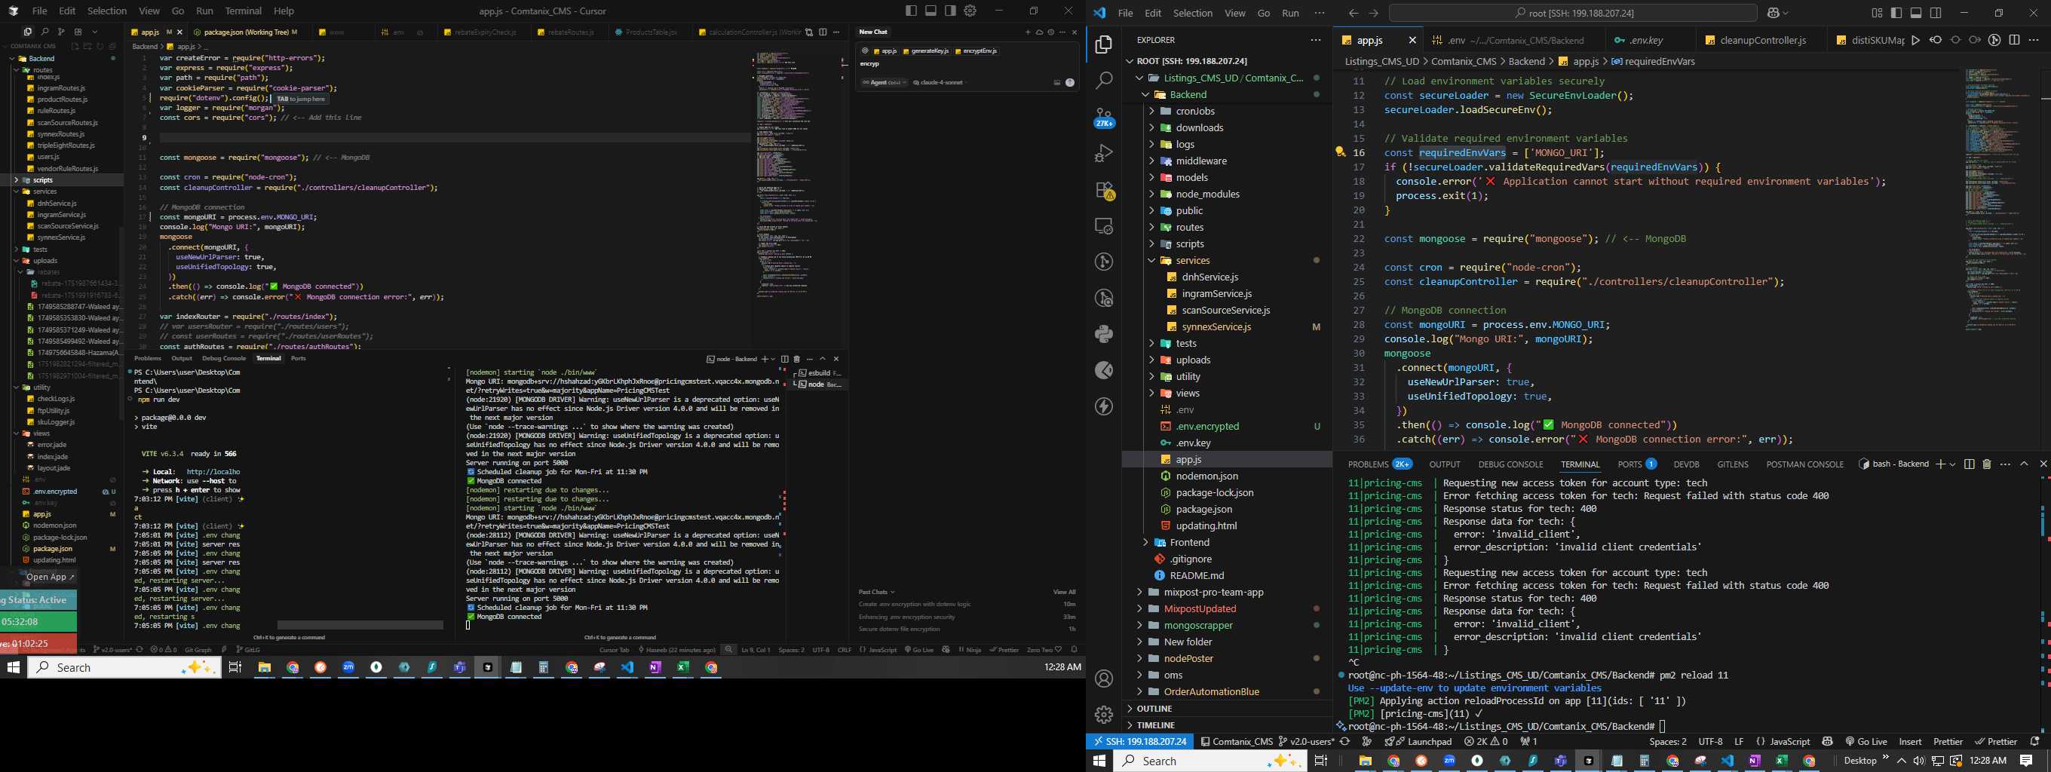Viewport: 2051px width, 772px height.
Task: Kill terminal trash icon in Cursor terminal panel
Action: (x=796, y=359)
